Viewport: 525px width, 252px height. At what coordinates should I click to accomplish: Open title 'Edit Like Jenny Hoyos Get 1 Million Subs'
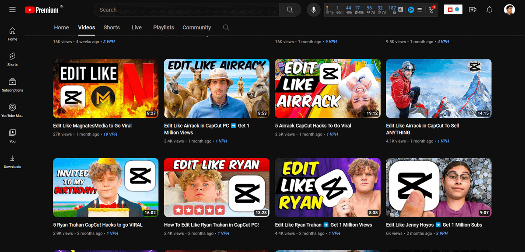click(x=434, y=225)
